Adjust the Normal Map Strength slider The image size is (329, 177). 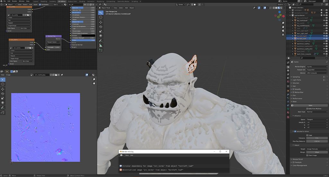pos(53,47)
